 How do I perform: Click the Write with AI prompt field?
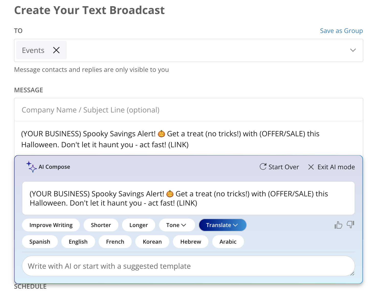188,266
